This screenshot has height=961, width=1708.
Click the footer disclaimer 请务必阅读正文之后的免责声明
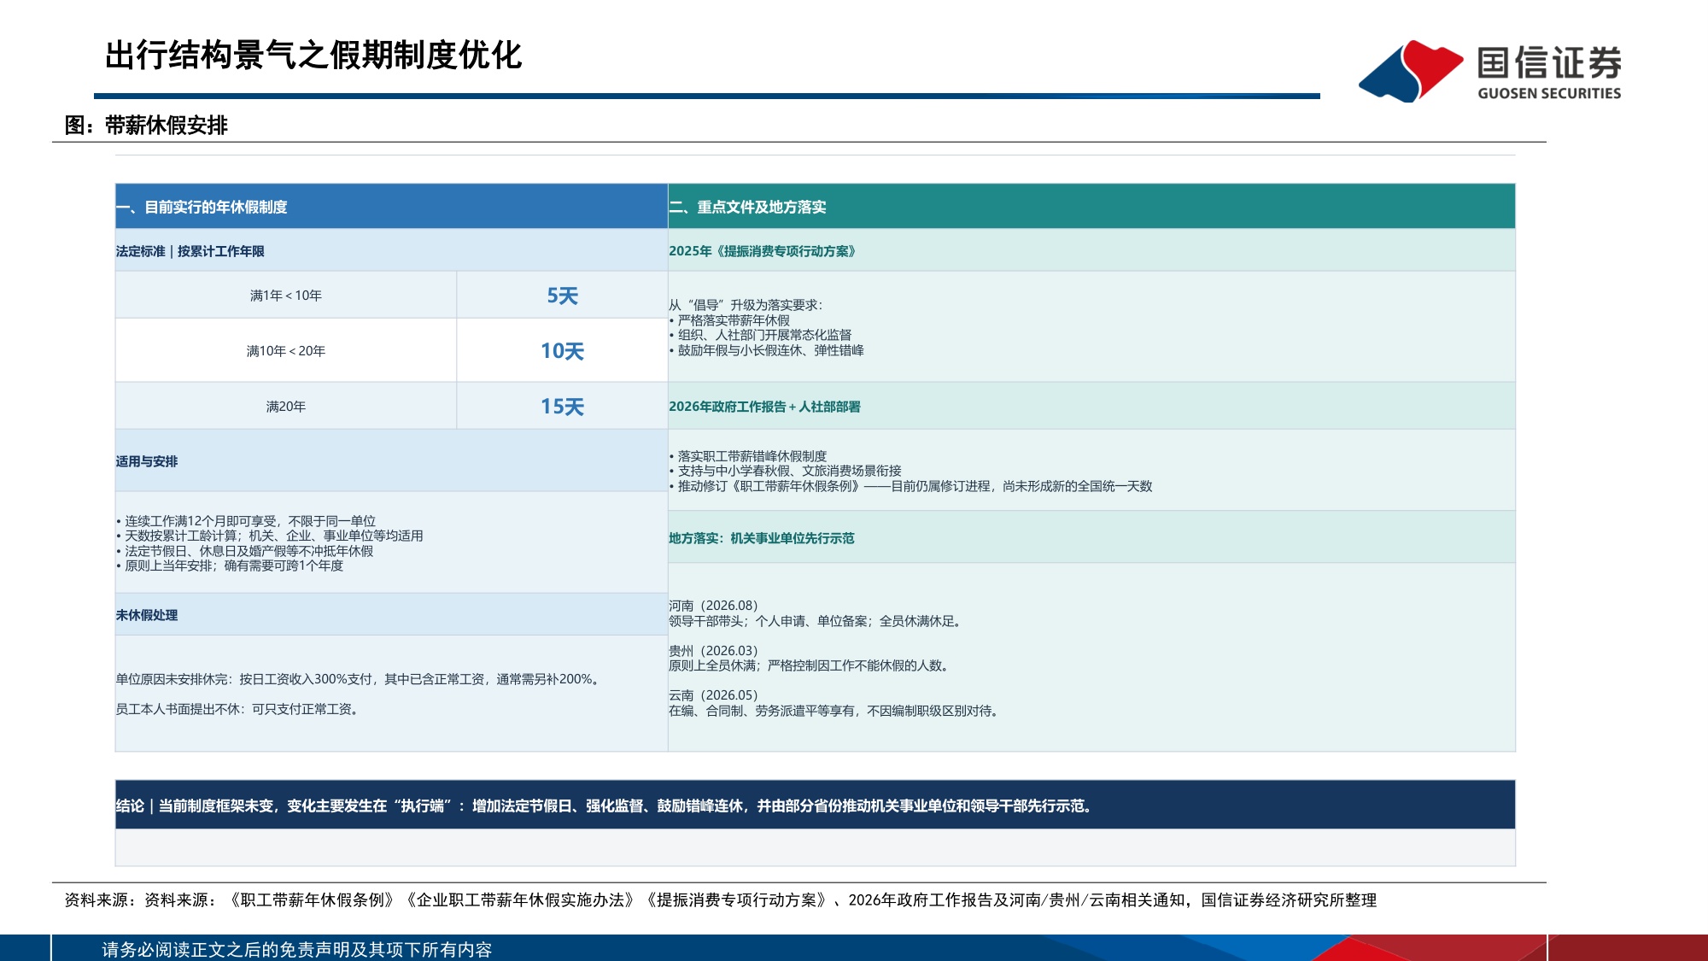pyautogui.click(x=297, y=949)
